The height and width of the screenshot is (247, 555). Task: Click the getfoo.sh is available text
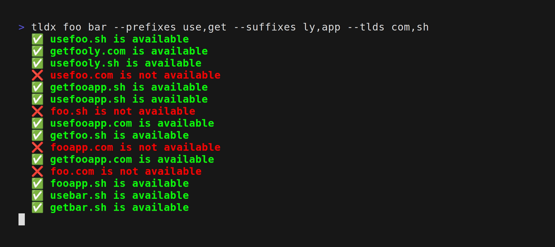tap(119, 136)
